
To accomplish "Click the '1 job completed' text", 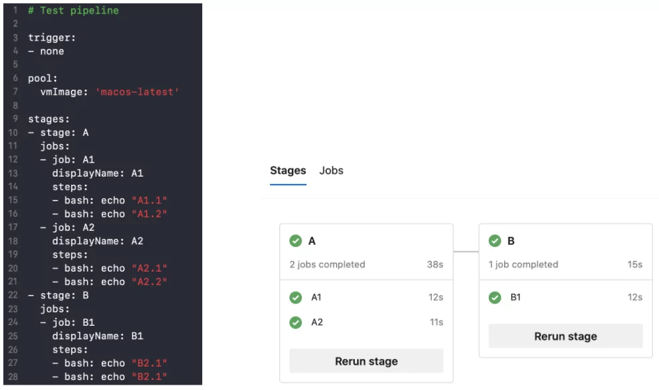I will pyautogui.click(x=523, y=264).
